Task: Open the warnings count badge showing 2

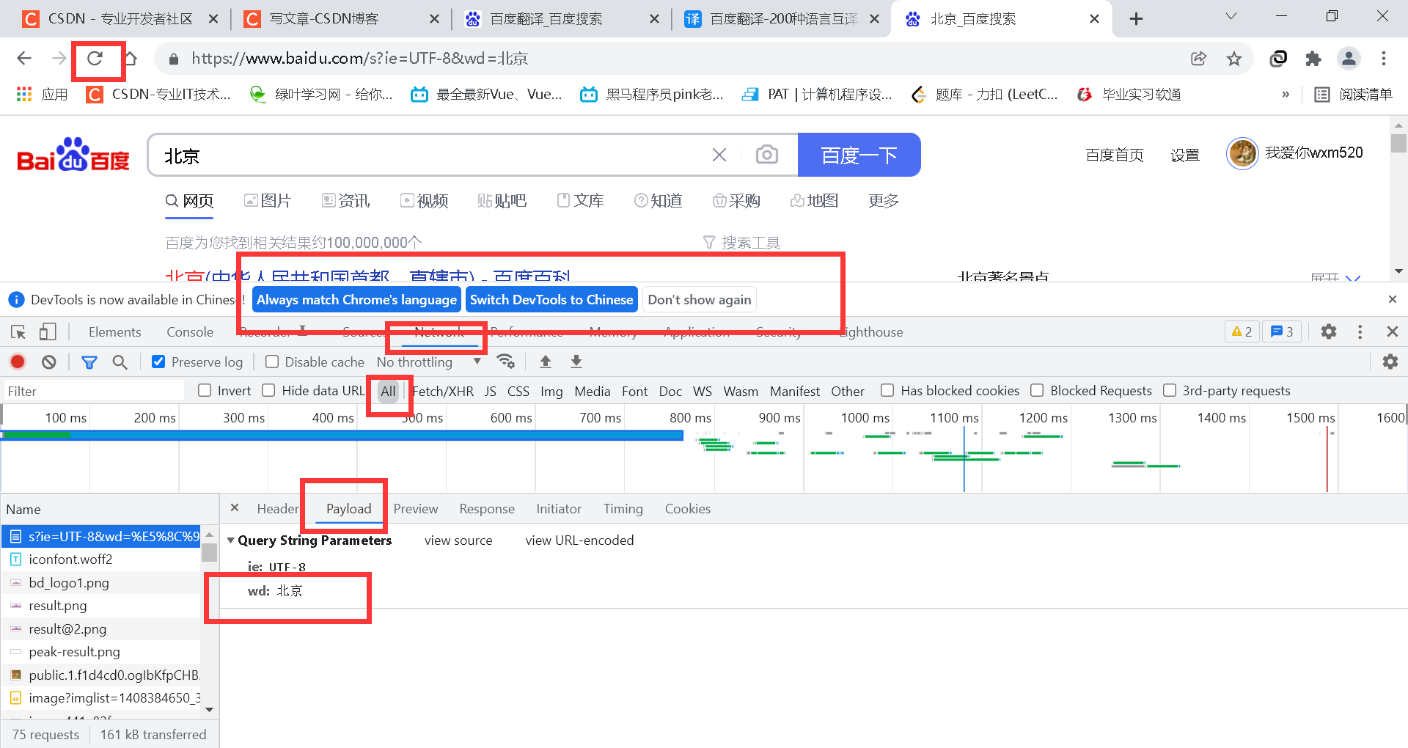Action: [1242, 332]
